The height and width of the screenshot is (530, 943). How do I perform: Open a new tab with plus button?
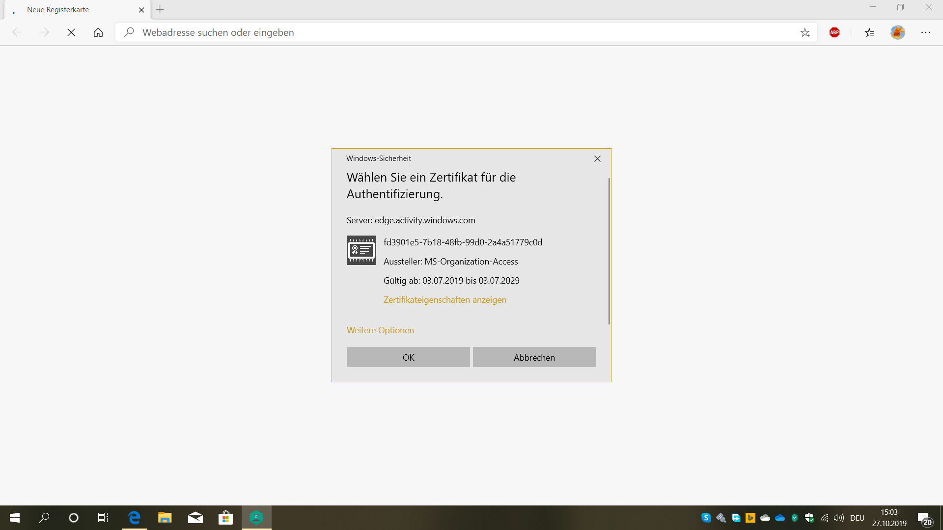pos(160,9)
